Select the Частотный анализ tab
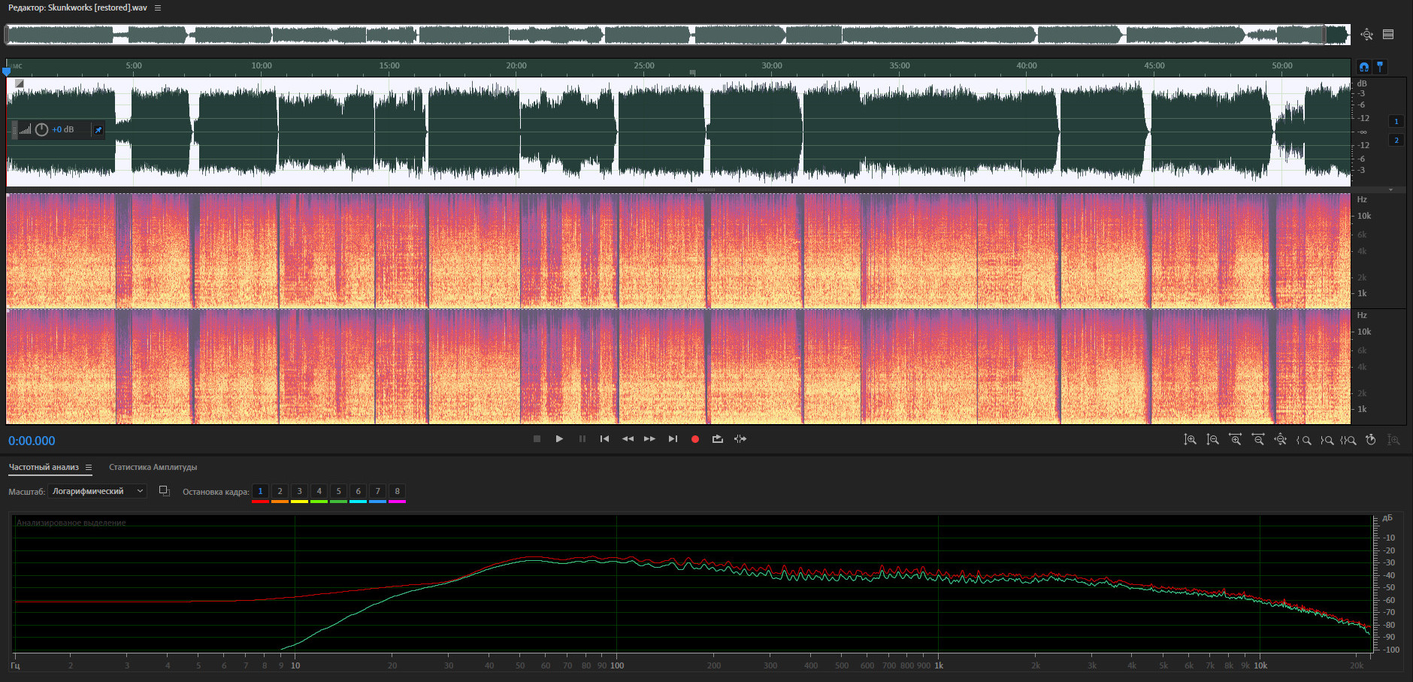Image resolution: width=1413 pixels, height=682 pixels. tap(44, 468)
